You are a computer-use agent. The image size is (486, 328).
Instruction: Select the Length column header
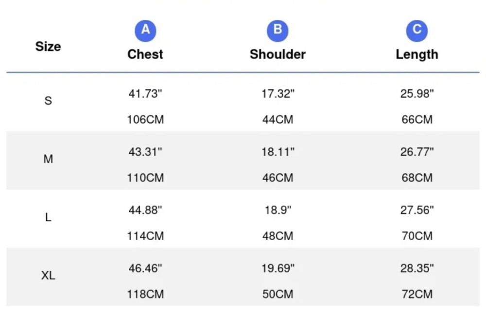tap(417, 54)
